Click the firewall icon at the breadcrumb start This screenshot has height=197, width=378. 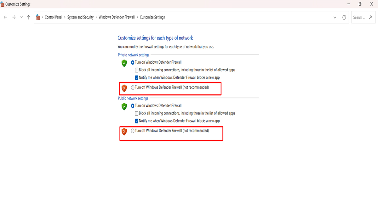(38, 17)
